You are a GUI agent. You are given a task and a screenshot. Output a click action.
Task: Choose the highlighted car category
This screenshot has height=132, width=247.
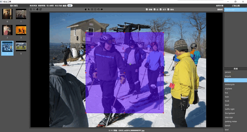[x=235, y=80]
